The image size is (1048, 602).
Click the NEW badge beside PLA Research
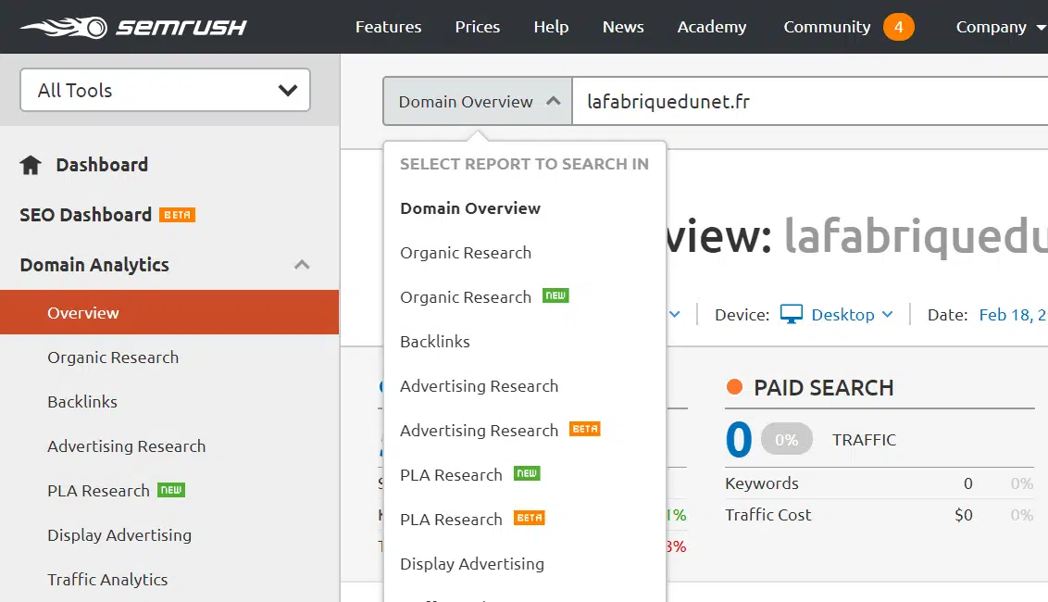coord(172,489)
